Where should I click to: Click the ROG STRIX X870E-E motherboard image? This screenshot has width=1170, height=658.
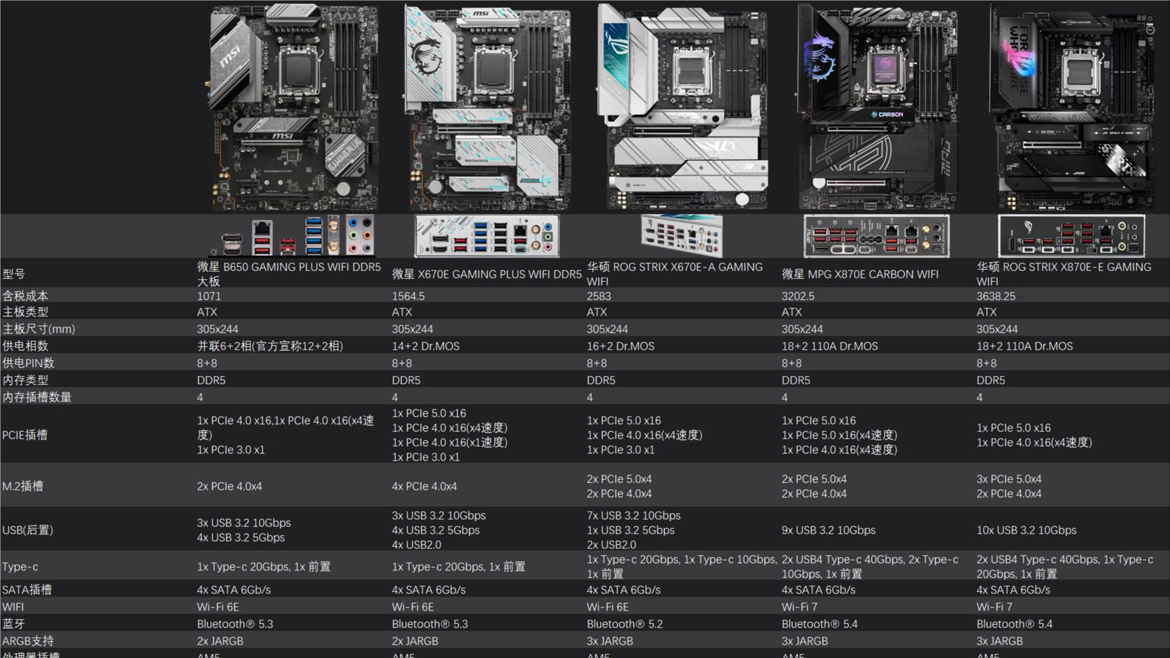pyautogui.click(x=1072, y=108)
